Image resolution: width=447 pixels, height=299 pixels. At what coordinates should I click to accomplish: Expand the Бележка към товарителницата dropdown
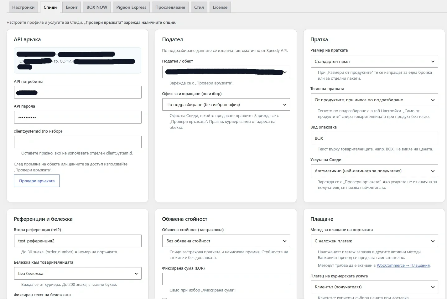[x=78, y=273]
